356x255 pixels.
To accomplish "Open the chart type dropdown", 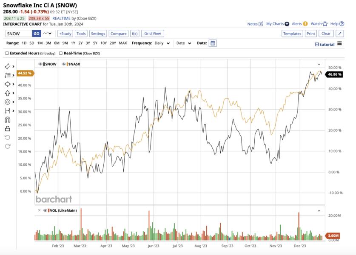I will tap(47, 33).
